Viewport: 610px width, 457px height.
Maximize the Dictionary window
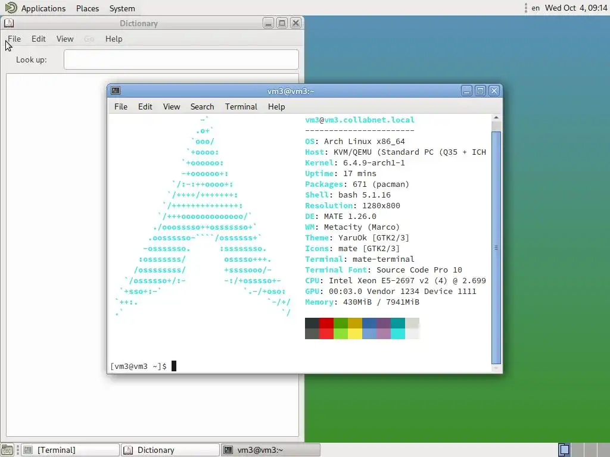[282, 23]
